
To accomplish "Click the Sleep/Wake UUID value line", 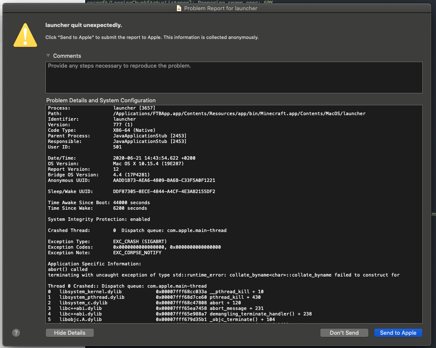I will click(131, 191).
